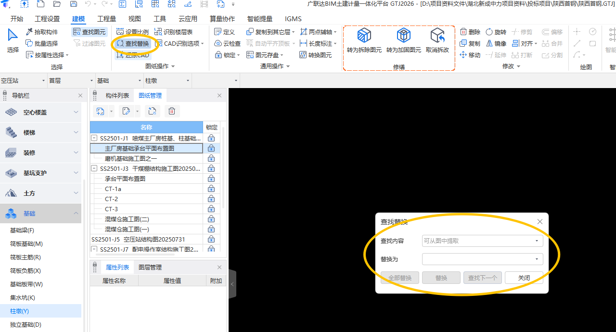
Task: Click 识别楼层表 tool
Action: point(174,32)
